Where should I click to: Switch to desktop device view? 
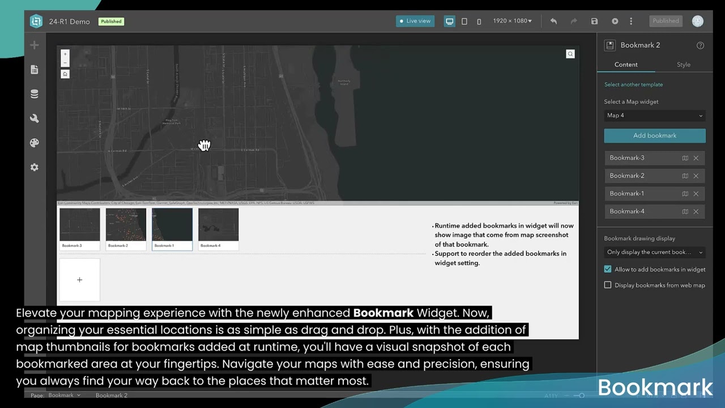coord(450,21)
